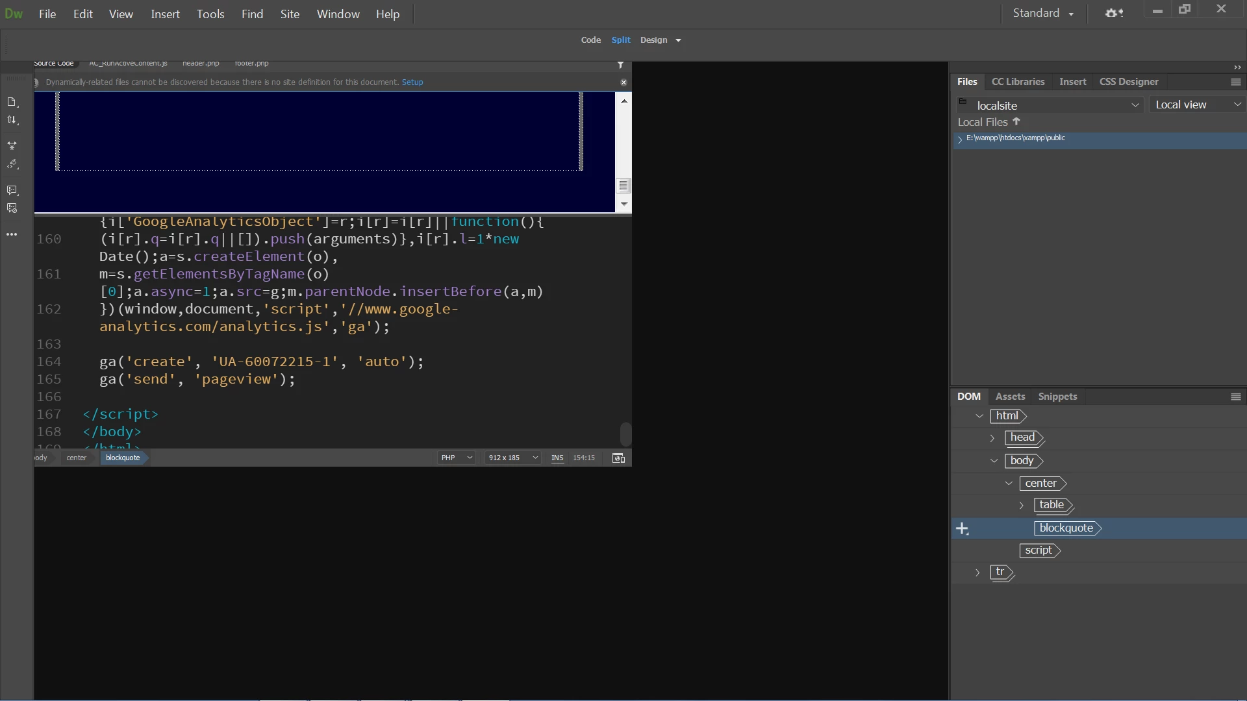The width and height of the screenshot is (1247, 701).
Task: Click the Preview in browser status bar icon
Action: [x=618, y=458]
